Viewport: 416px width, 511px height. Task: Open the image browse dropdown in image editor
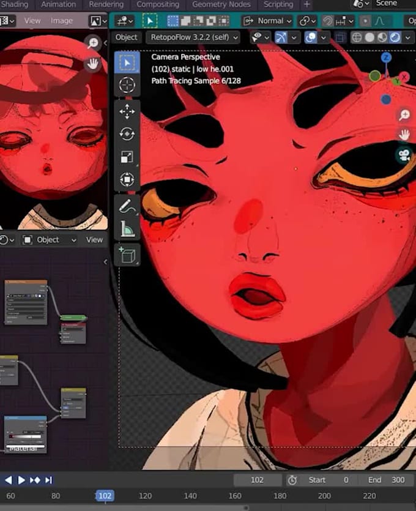98,21
